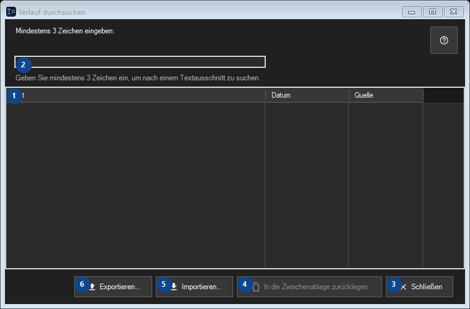Click the Importieren... button
The height and width of the screenshot is (309, 470).
pyautogui.click(x=194, y=287)
